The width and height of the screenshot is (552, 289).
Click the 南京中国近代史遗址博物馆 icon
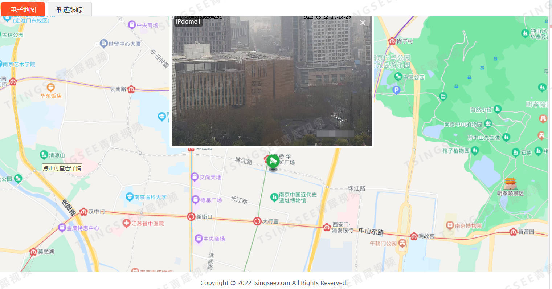tap(274, 197)
